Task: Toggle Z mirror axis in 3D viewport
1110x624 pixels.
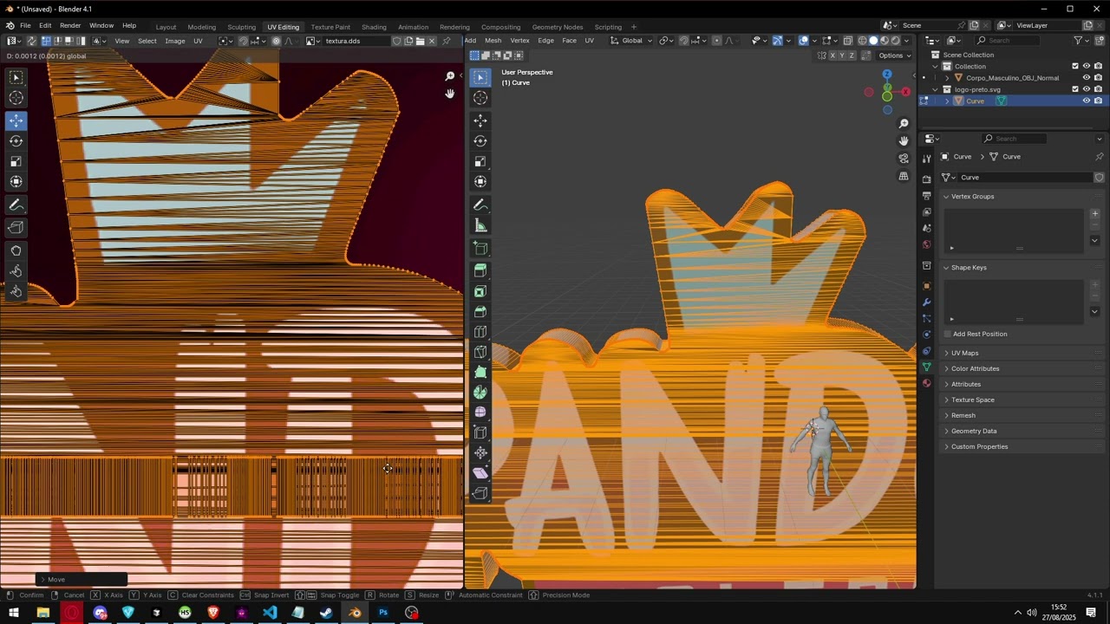Action: [x=852, y=55]
